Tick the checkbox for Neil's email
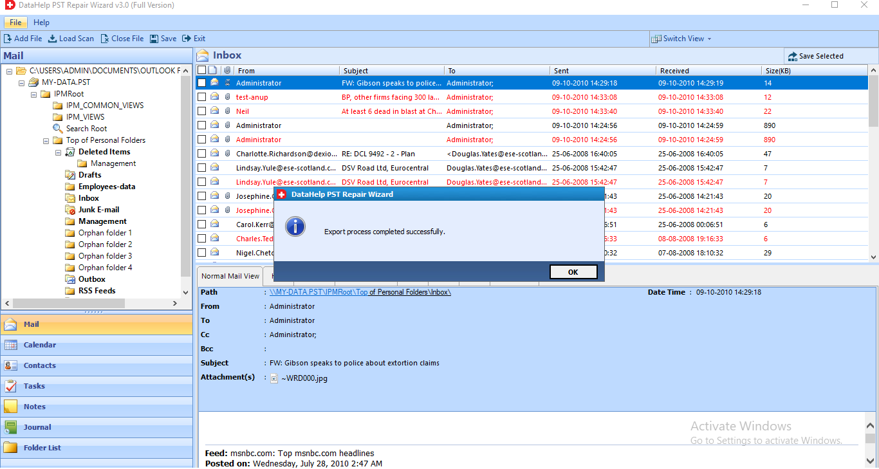This screenshot has height=469, width=879. 201,111
